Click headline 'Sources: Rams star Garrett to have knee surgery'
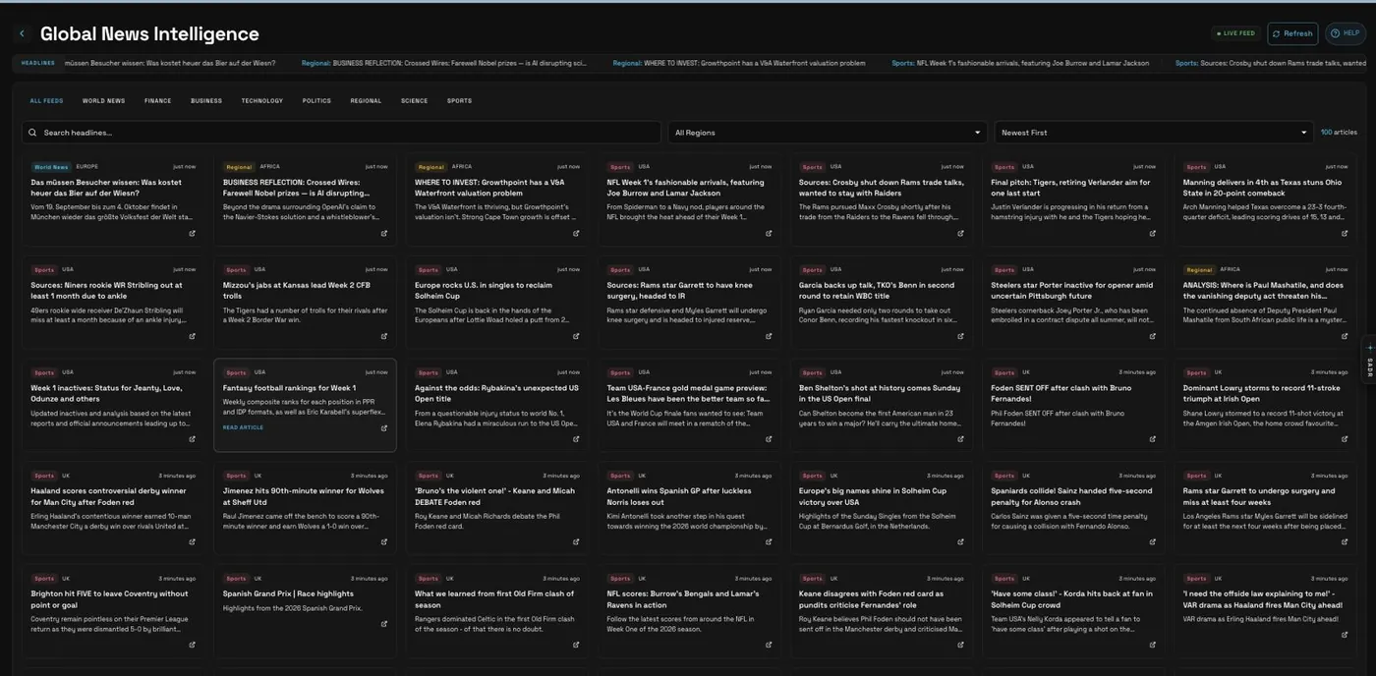Screen dimensions: 1376x676 pos(680,291)
